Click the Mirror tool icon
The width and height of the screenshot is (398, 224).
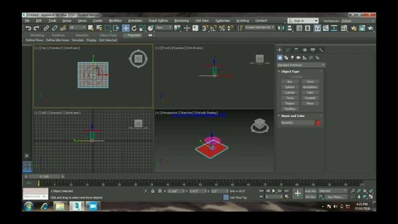click(x=280, y=28)
